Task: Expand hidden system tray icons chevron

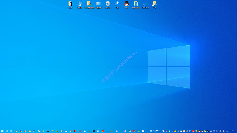Action: pyautogui.click(x=161, y=131)
